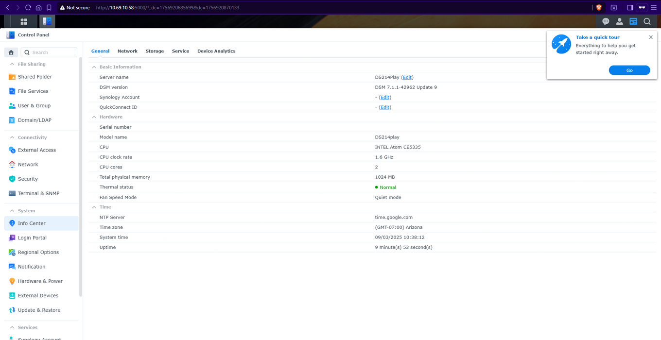
Task: Click 'Take a quick tour' heading
Action: (x=597, y=37)
